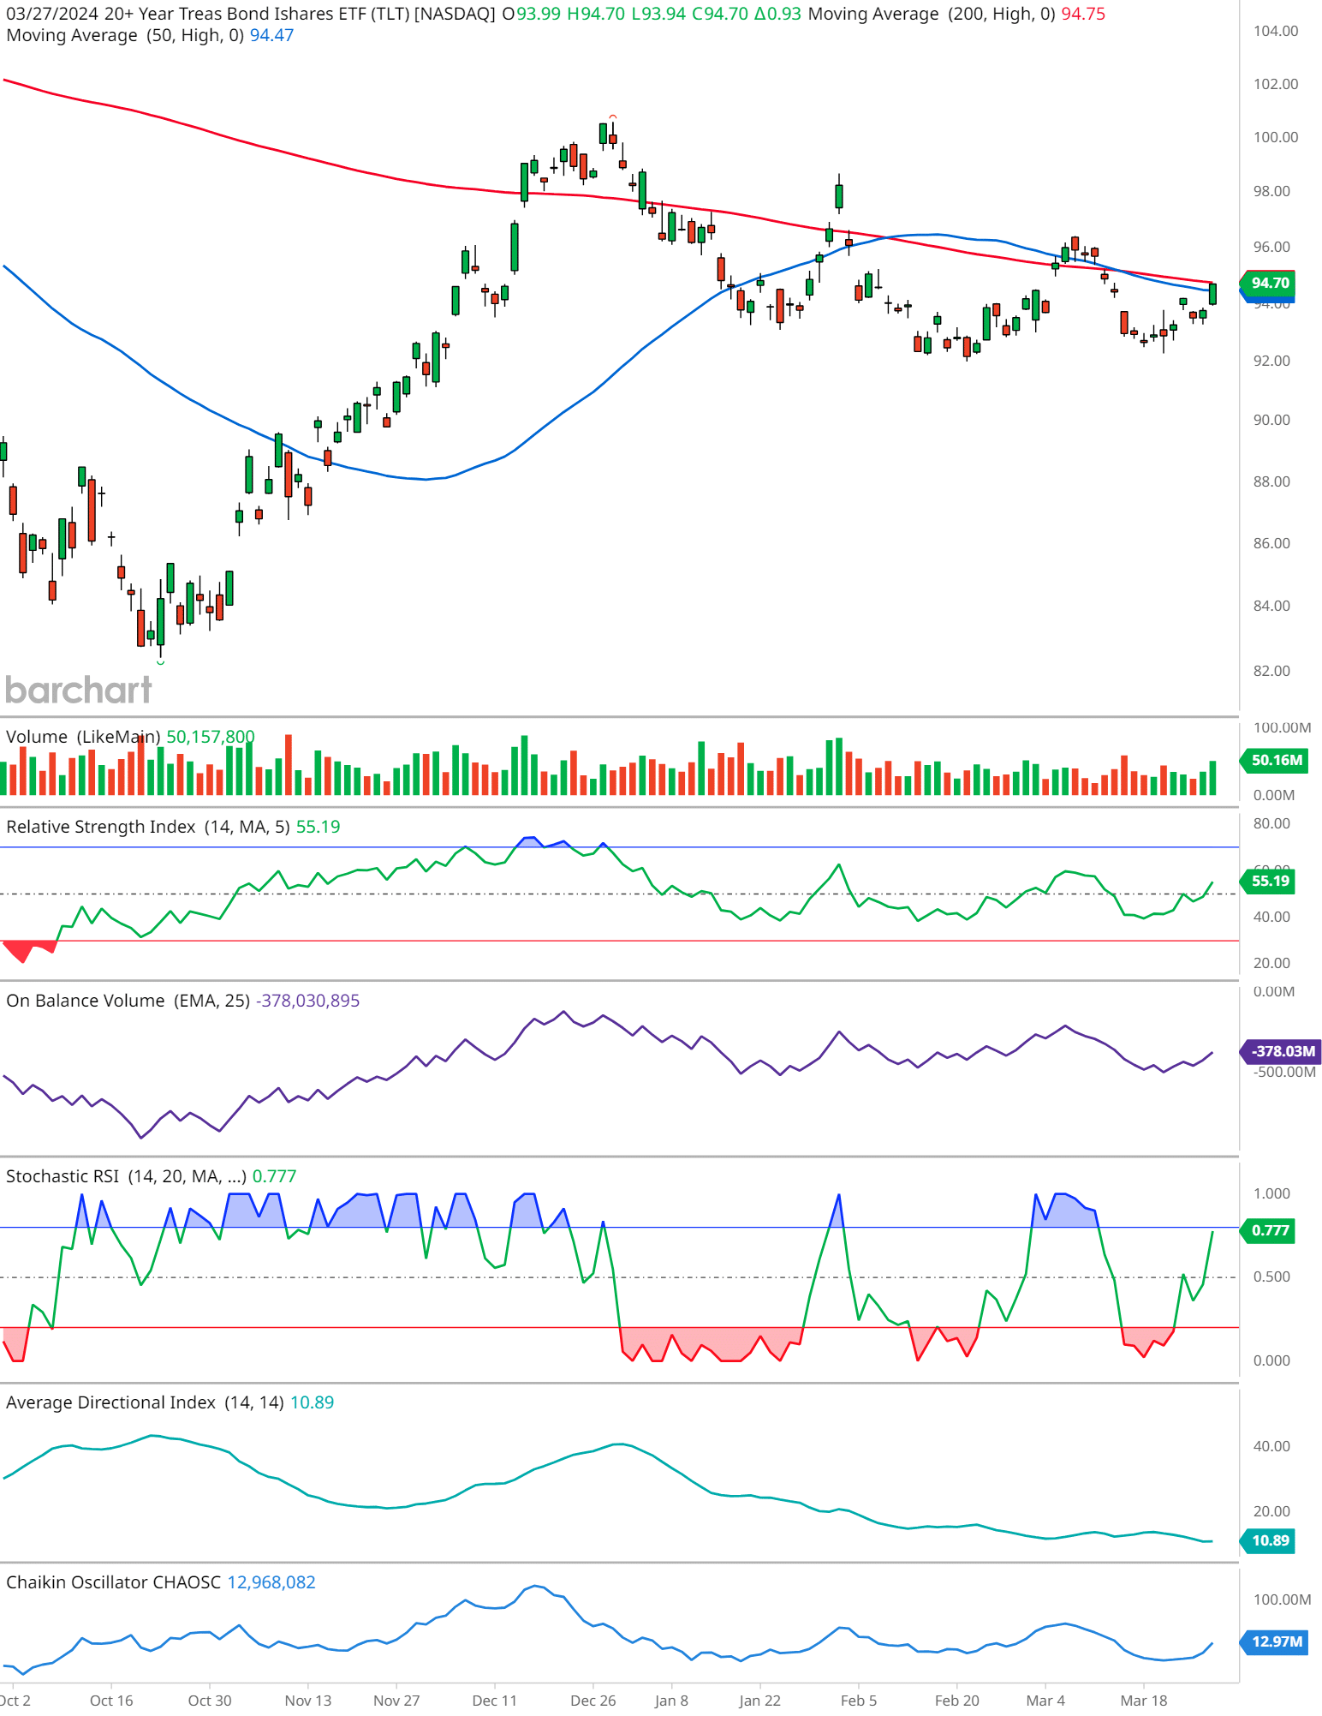Click the blue '12.97M' Chaikin axis tag
The width and height of the screenshot is (1322, 1716).
pyautogui.click(x=1275, y=1641)
